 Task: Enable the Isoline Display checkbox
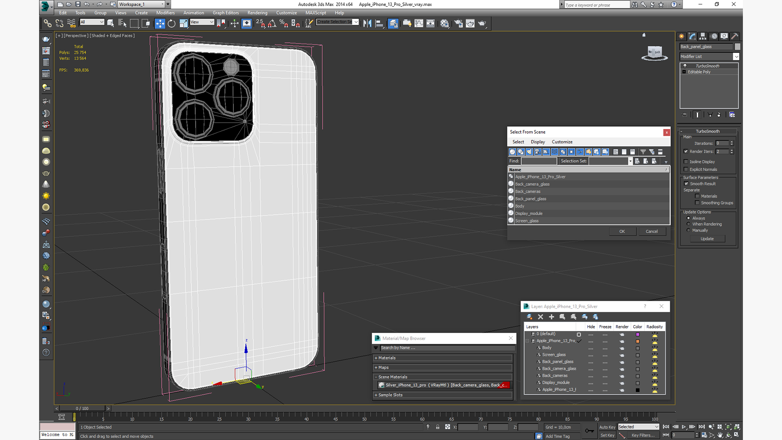(x=686, y=162)
